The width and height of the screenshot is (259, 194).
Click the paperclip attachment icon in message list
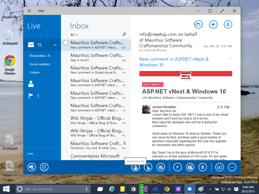[125, 143]
